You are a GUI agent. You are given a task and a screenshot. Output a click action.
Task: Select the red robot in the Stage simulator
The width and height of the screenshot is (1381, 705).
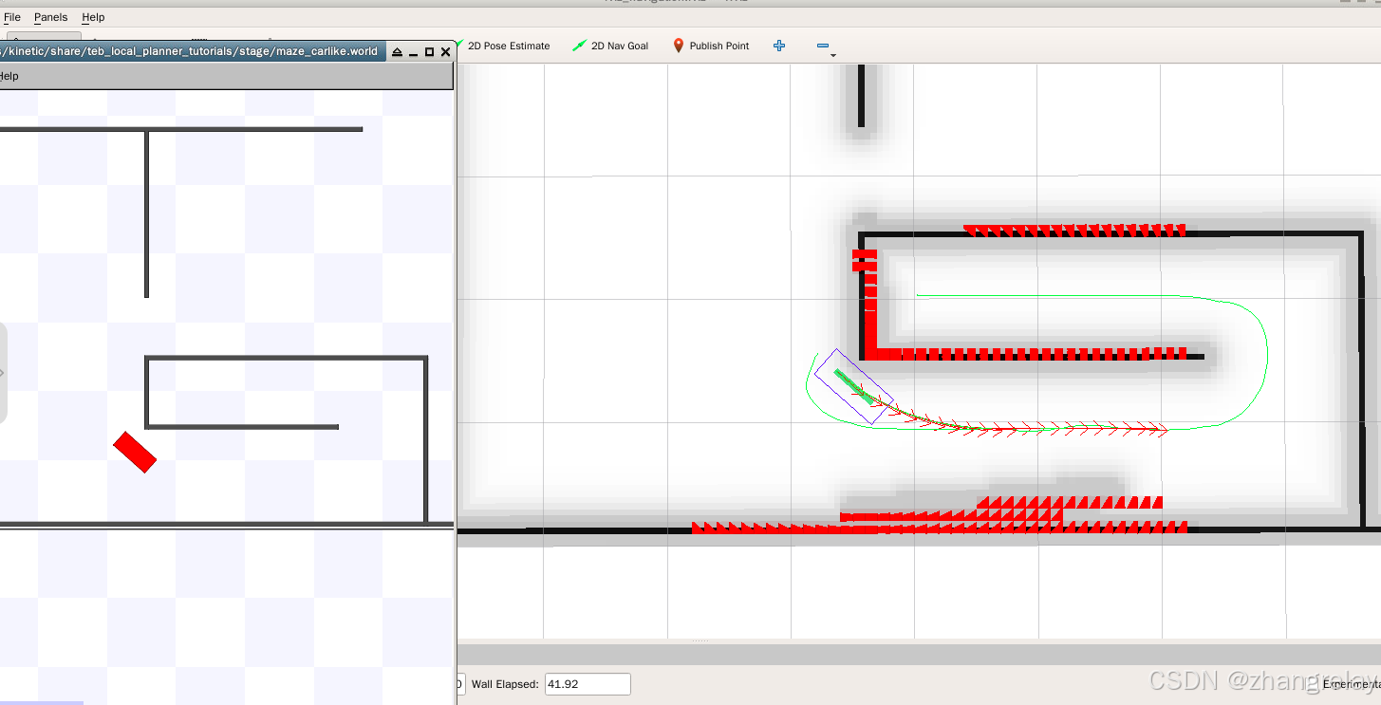point(135,453)
